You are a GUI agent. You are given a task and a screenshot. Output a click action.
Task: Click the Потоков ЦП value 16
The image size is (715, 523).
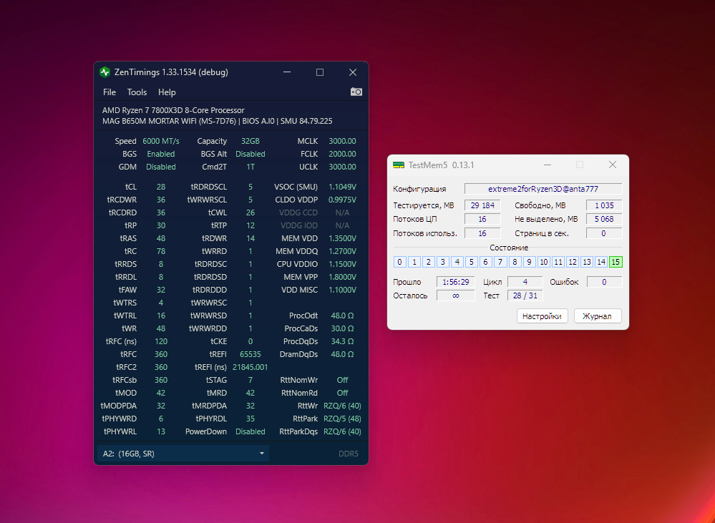pos(482,219)
